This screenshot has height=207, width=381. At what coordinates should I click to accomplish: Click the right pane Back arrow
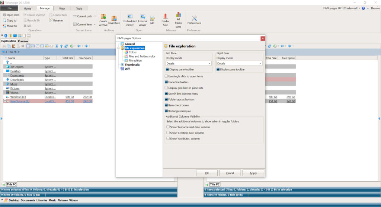click(x=282, y=46)
